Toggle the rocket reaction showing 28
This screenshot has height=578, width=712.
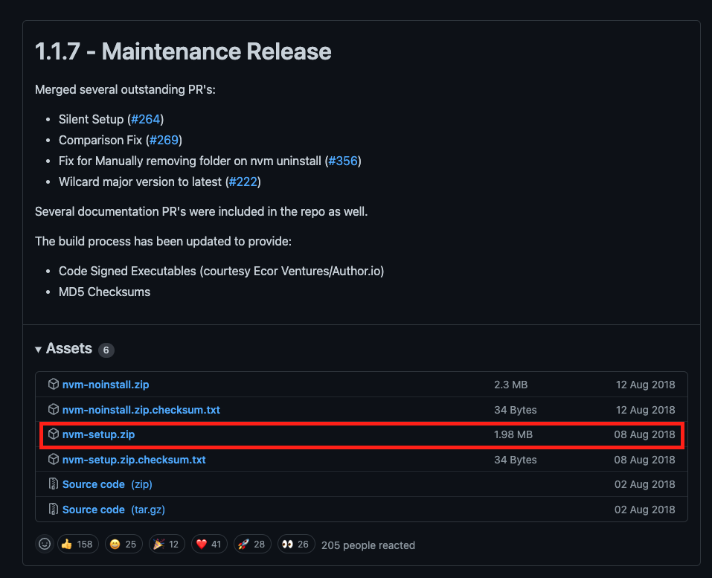click(252, 544)
